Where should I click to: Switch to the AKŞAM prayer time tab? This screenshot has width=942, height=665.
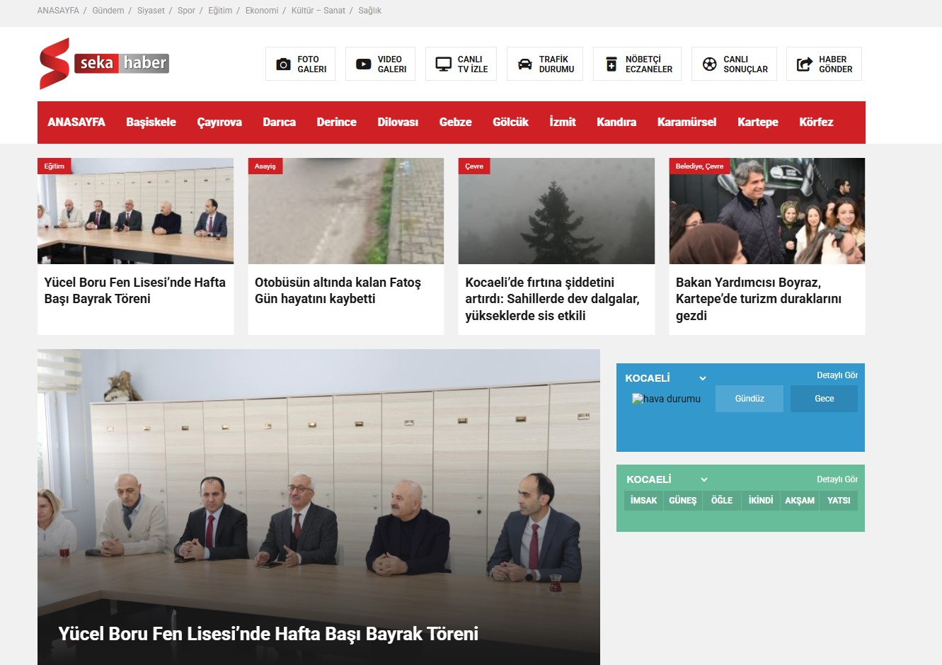799,500
